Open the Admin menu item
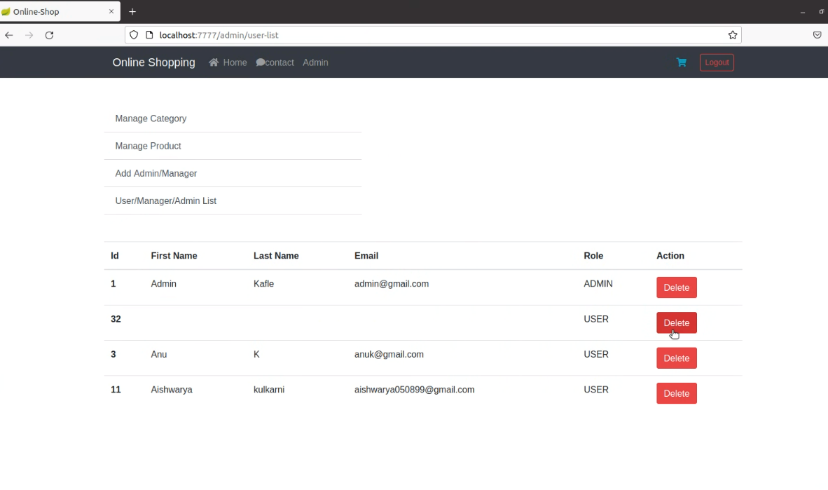Screen dimensions: 828x490 (x=315, y=62)
